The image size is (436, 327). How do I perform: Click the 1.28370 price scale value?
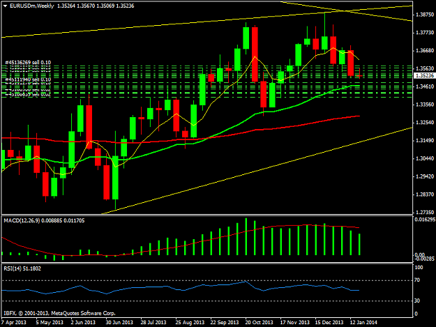pyautogui.click(x=425, y=195)
